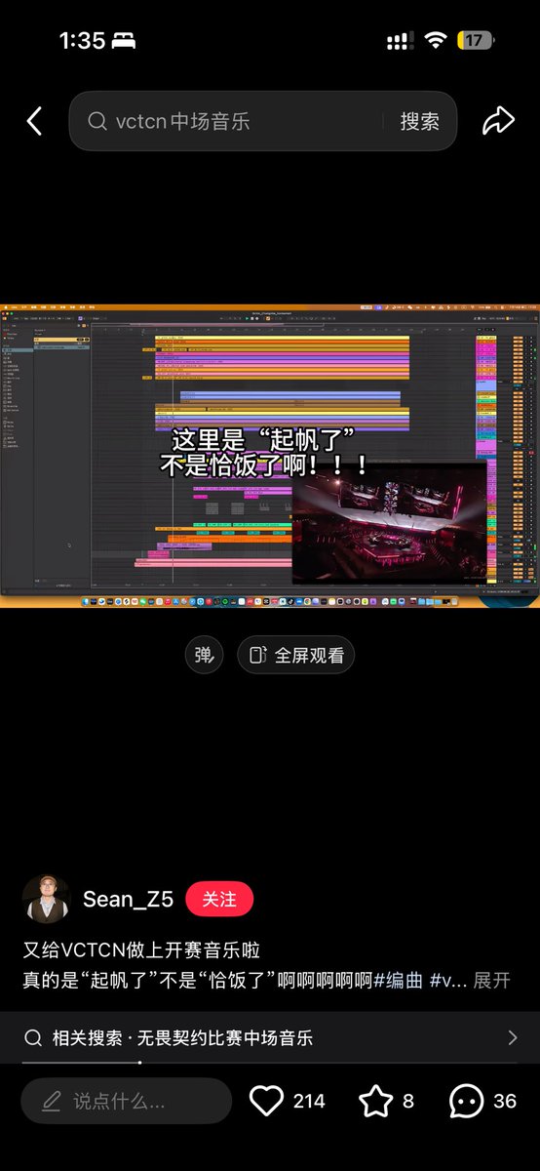Tap the share arrow icon
540x1171 pixels.
[x=498, y=121]
